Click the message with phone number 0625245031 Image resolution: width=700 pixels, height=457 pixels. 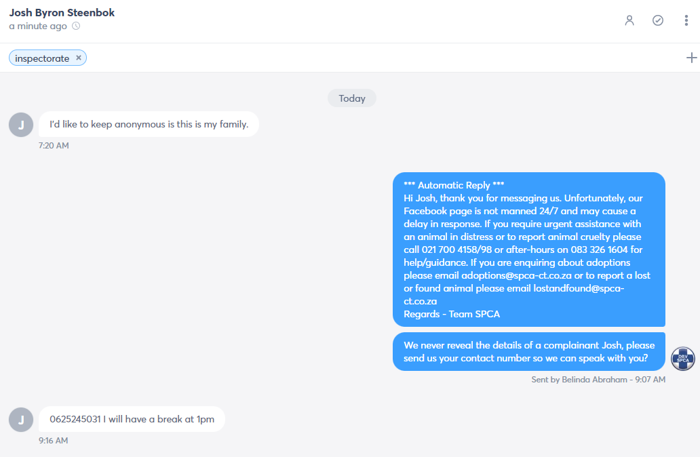(x=132, y=419)
